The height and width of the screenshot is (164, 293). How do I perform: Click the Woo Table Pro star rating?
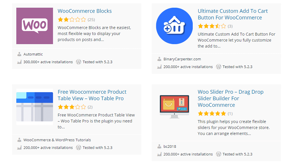coord(72,107)
